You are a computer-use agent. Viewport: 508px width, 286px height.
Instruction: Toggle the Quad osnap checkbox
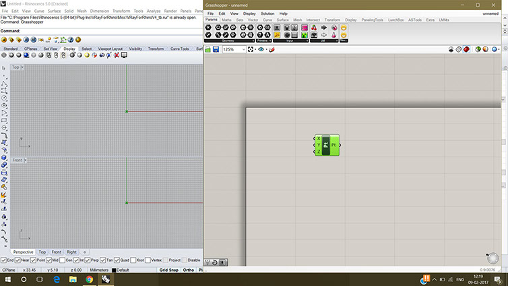click(117, 260)
